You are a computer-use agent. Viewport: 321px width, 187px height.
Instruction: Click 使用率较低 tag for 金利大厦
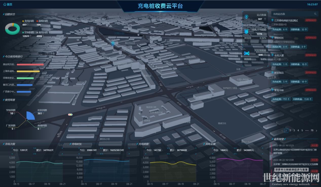(x=311, y=55)
